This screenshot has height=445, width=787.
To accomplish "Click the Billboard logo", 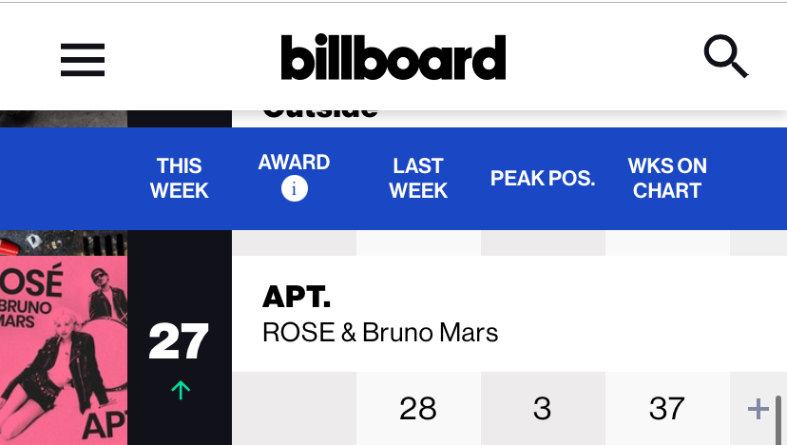I will pyautogui.click(x=393, y=57).
